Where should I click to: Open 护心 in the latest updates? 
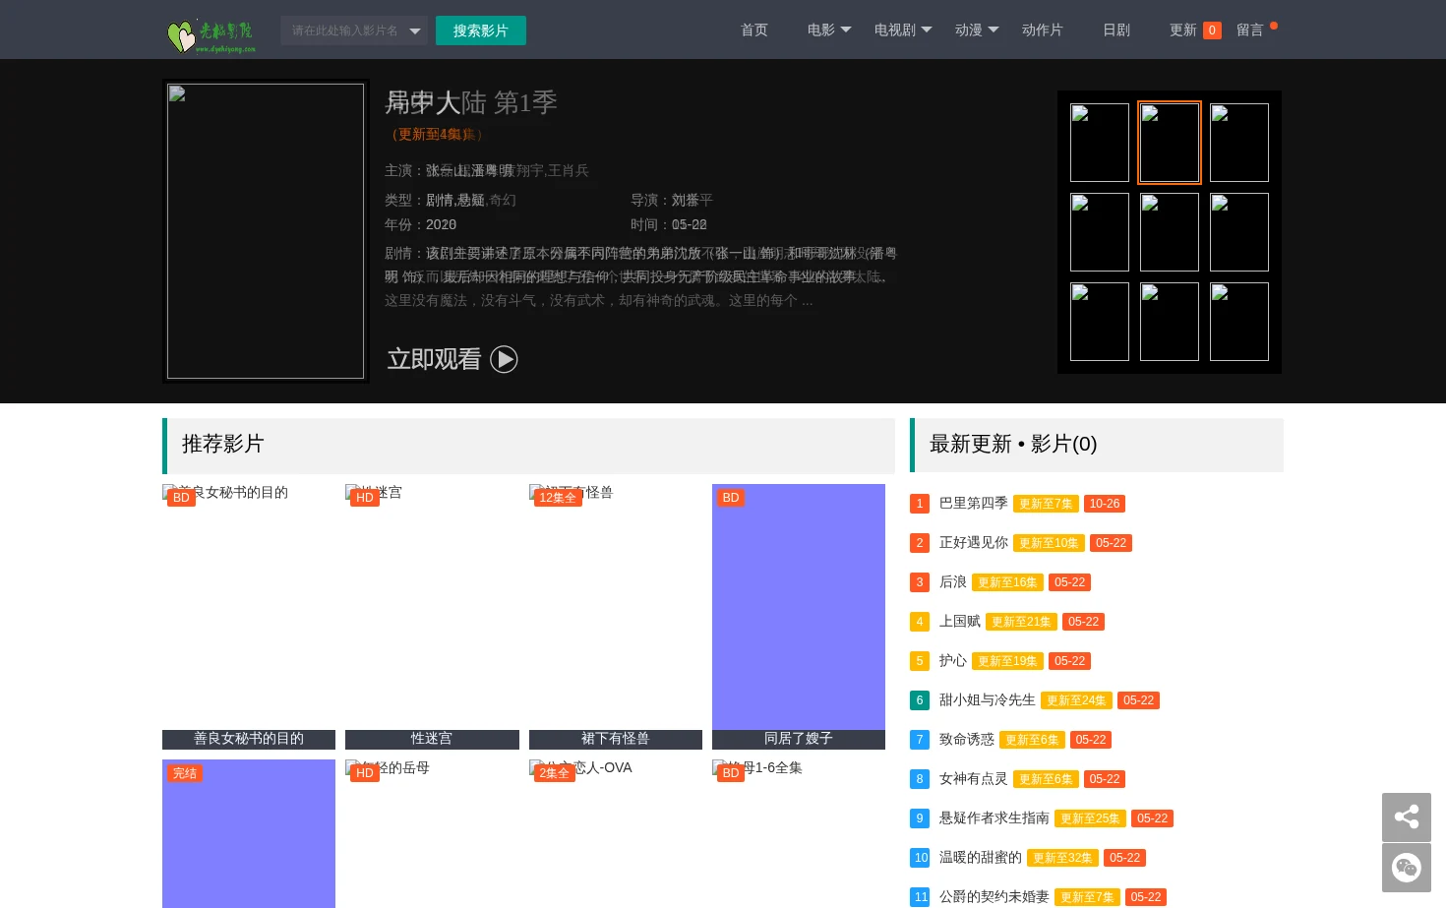953,660
